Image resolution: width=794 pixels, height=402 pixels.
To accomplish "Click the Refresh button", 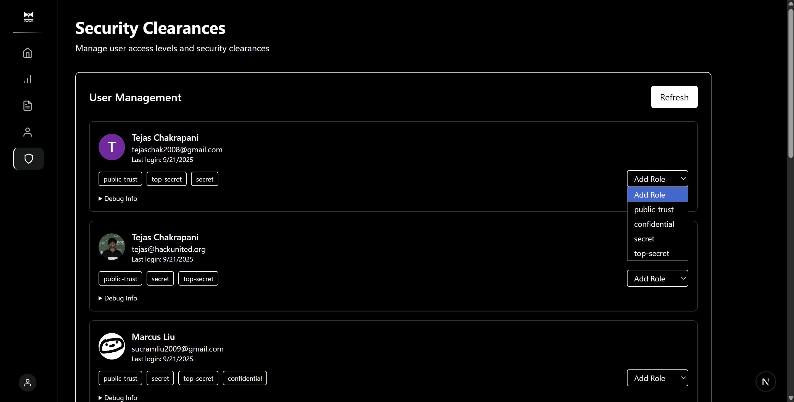I will point(674,97).
